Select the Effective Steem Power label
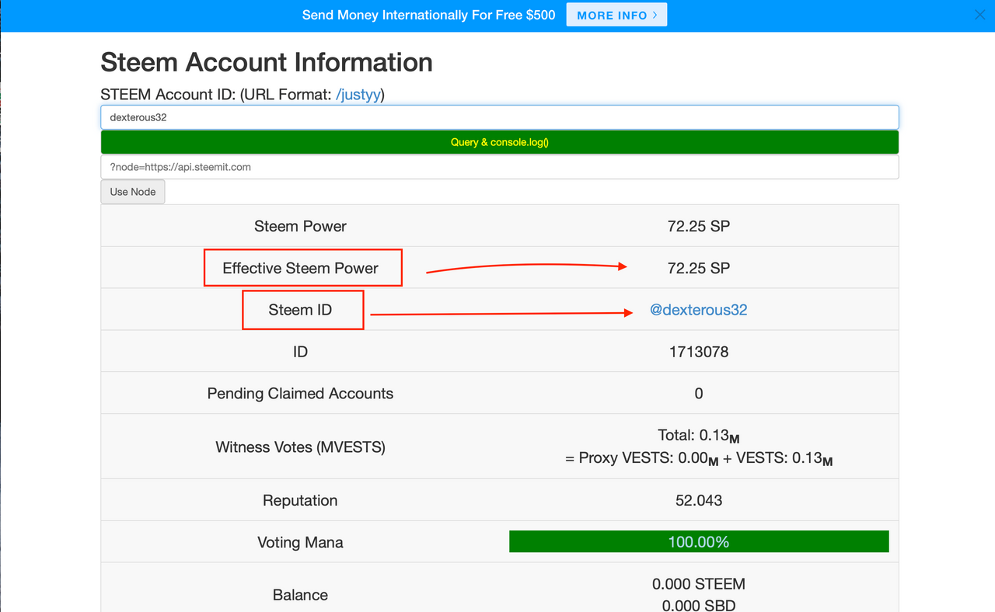 (x=300, y=268)
